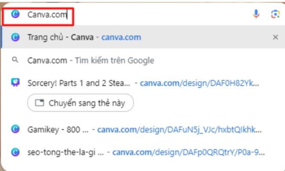This screenshot has height=171, width=285.
Task: Click the Canva icon beside Trang chủ suggestion
Action: pos(15,37)
